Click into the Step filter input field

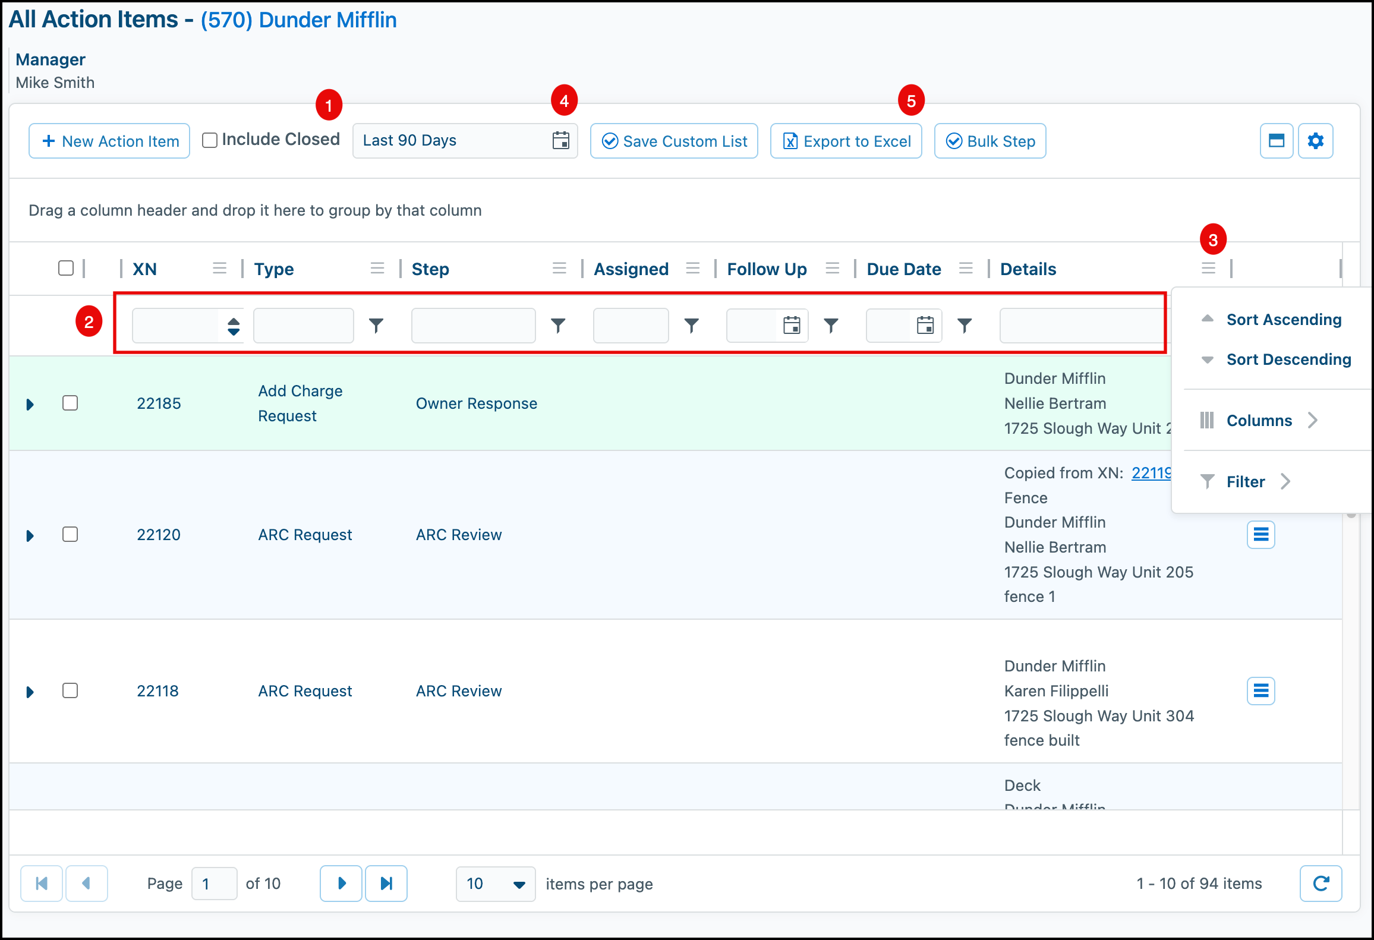pyautogui.click(x=474, y=326)
